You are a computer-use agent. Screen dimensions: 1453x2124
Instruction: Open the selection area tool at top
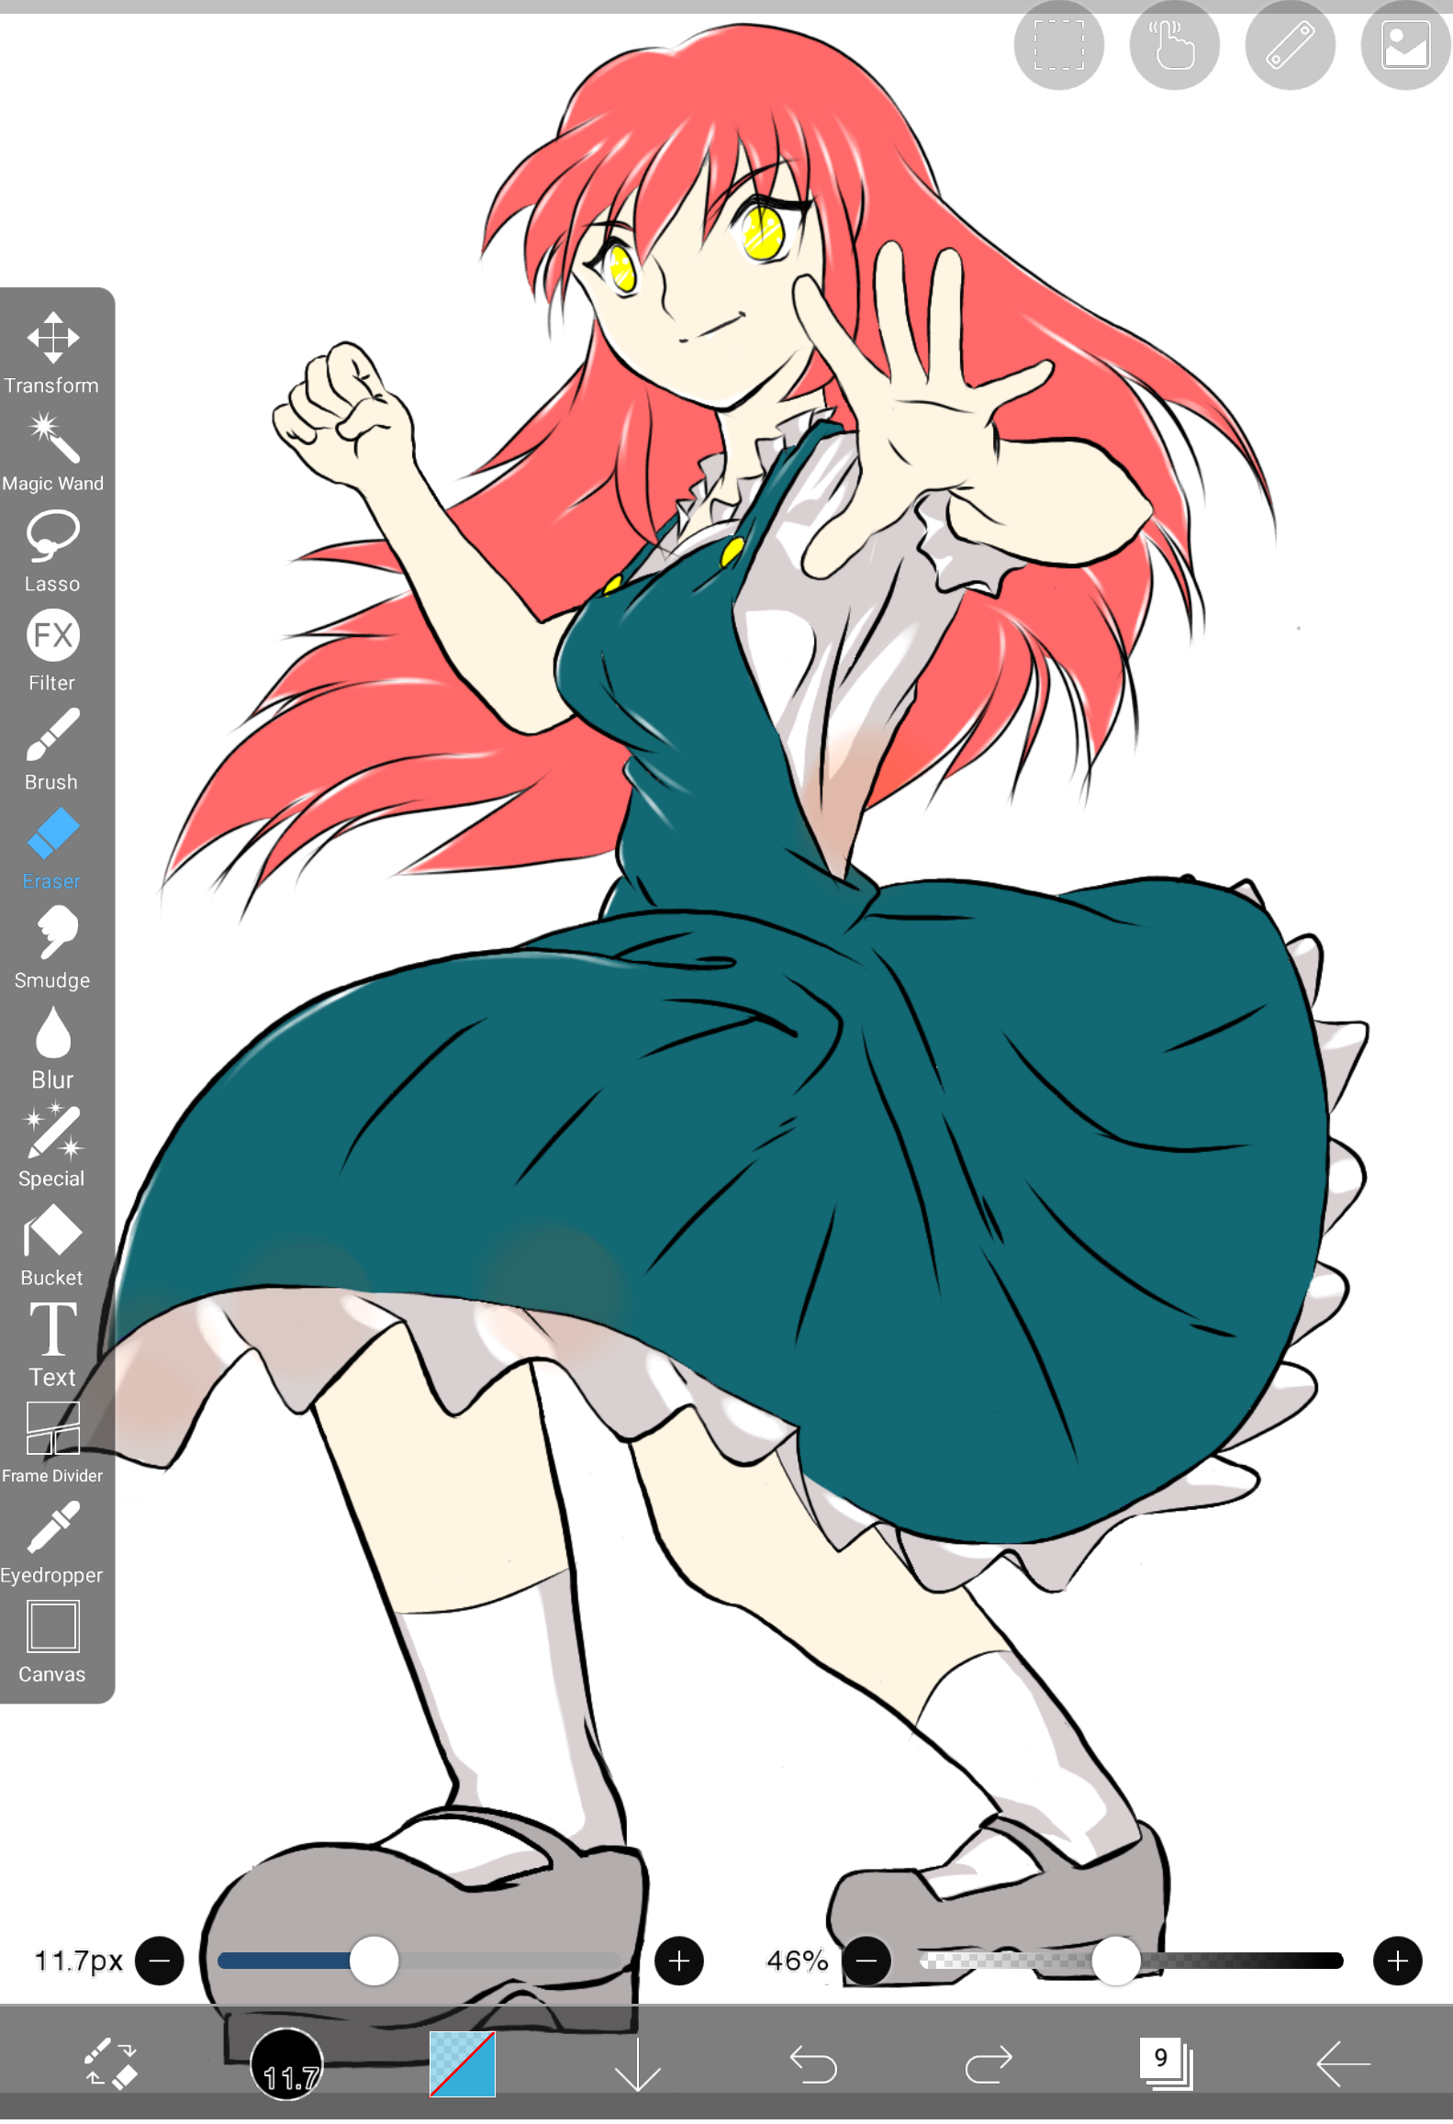point(1058,45)
